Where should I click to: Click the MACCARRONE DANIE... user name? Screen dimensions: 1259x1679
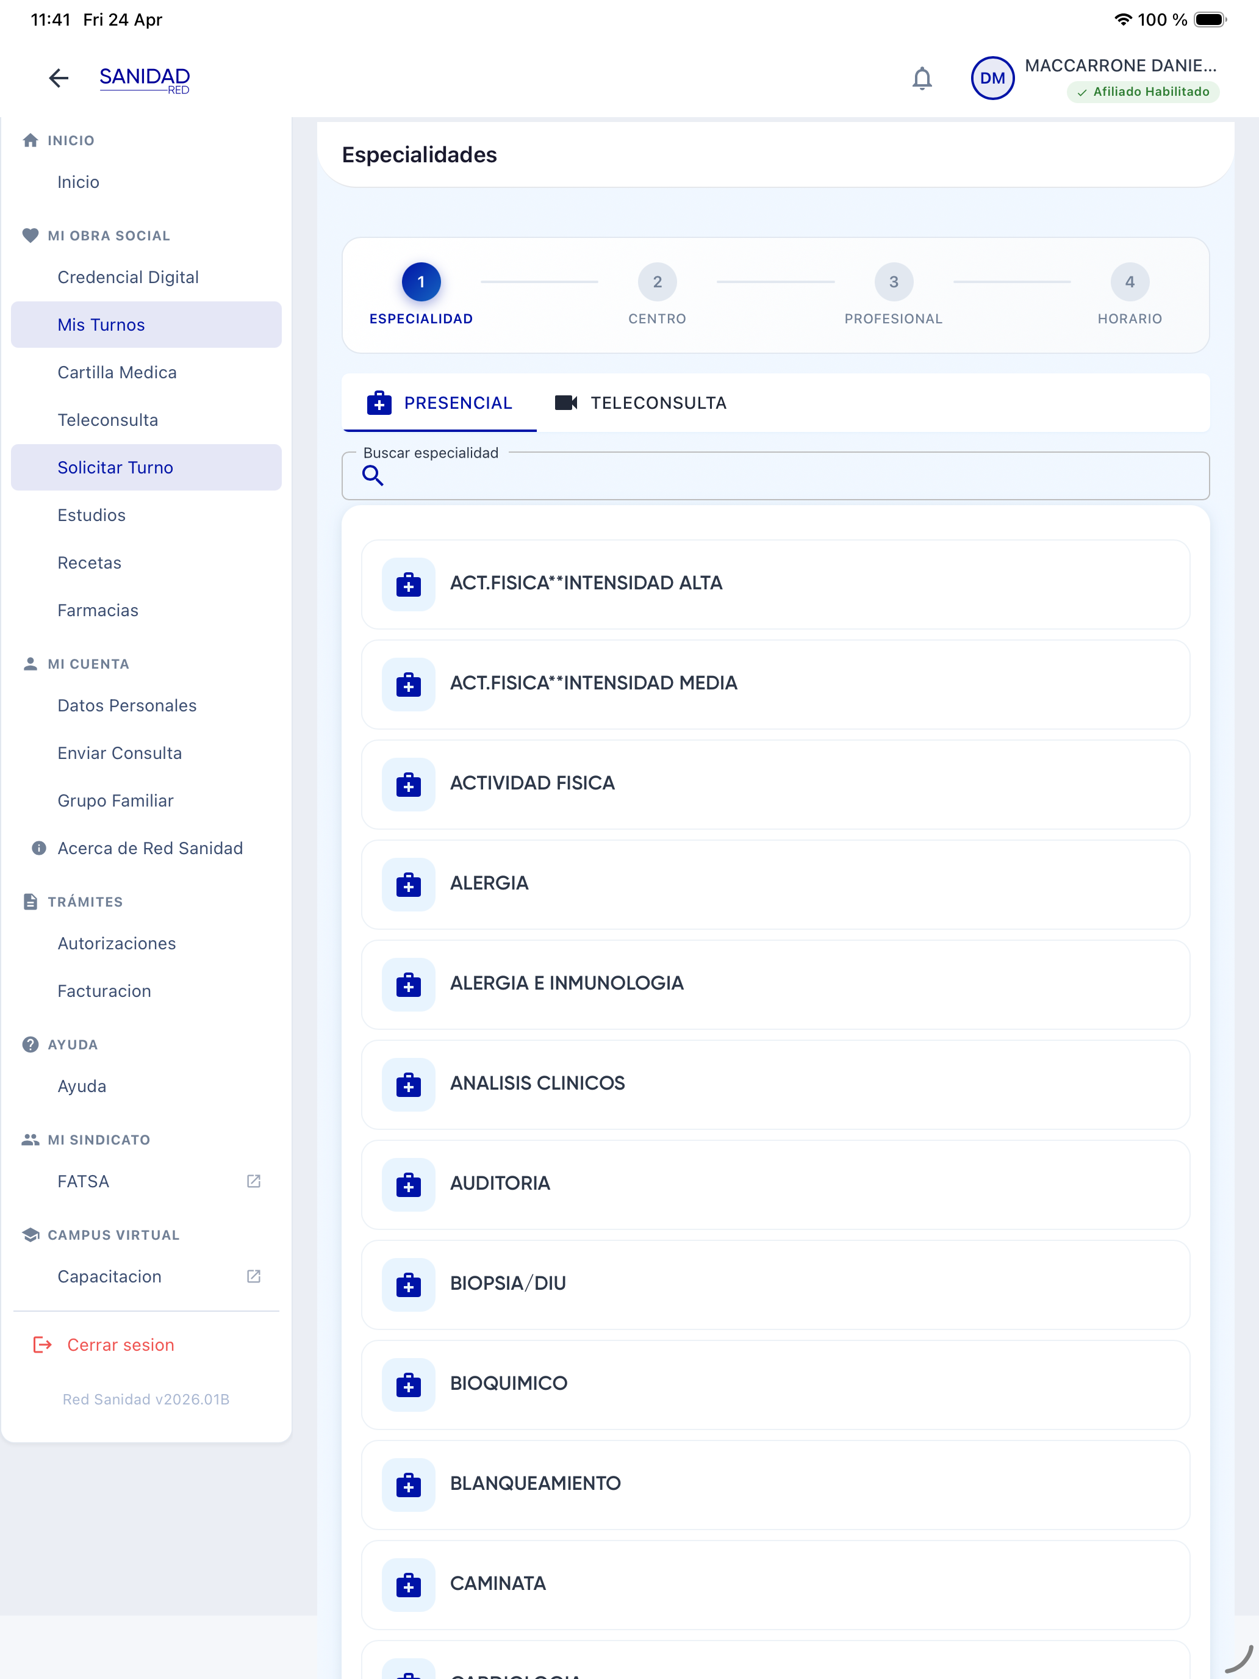[1121, 65]
